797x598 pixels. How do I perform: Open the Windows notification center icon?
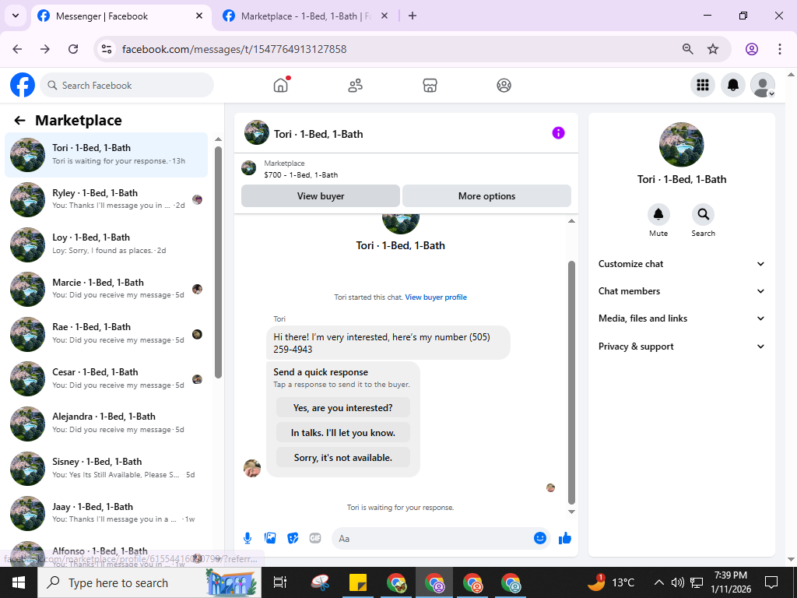coord(771,582)
